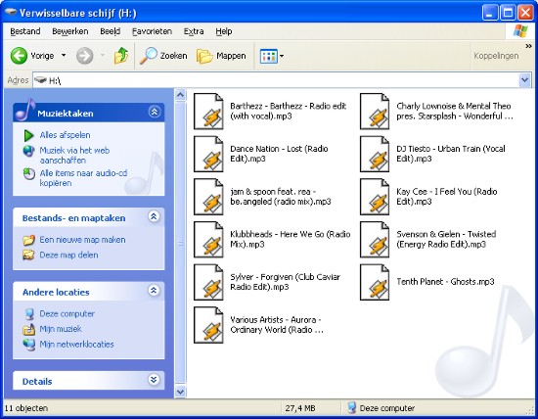538x419 pixels.
Task: Click scroll down arrow of task pane
Action: [180, 392]
